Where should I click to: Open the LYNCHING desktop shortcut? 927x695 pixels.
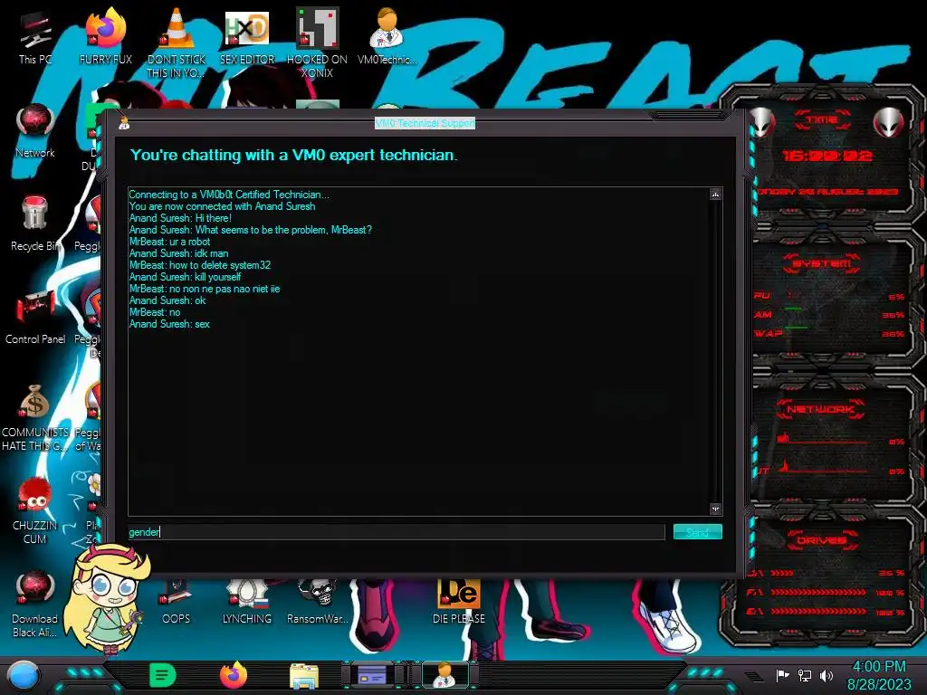point(247,603)
